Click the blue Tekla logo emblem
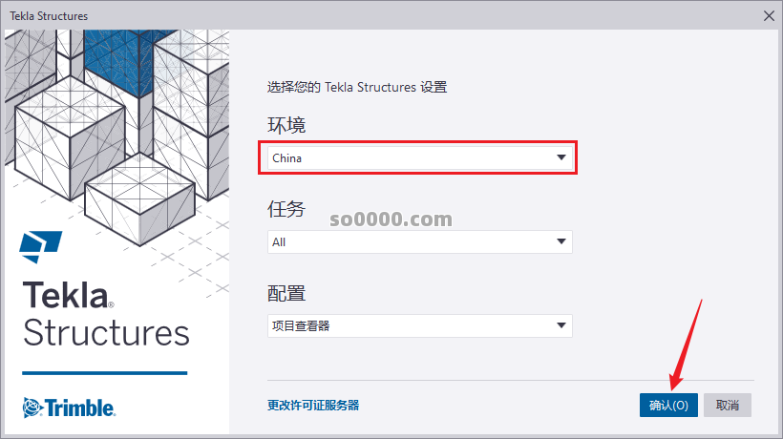 pyautogui.click(x=41, y=246)
